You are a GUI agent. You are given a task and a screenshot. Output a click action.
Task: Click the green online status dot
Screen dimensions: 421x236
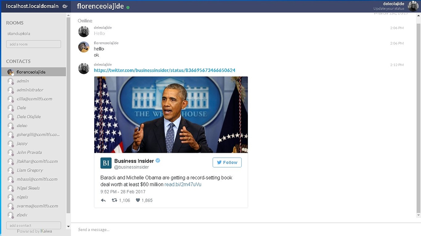pos(128,7)
